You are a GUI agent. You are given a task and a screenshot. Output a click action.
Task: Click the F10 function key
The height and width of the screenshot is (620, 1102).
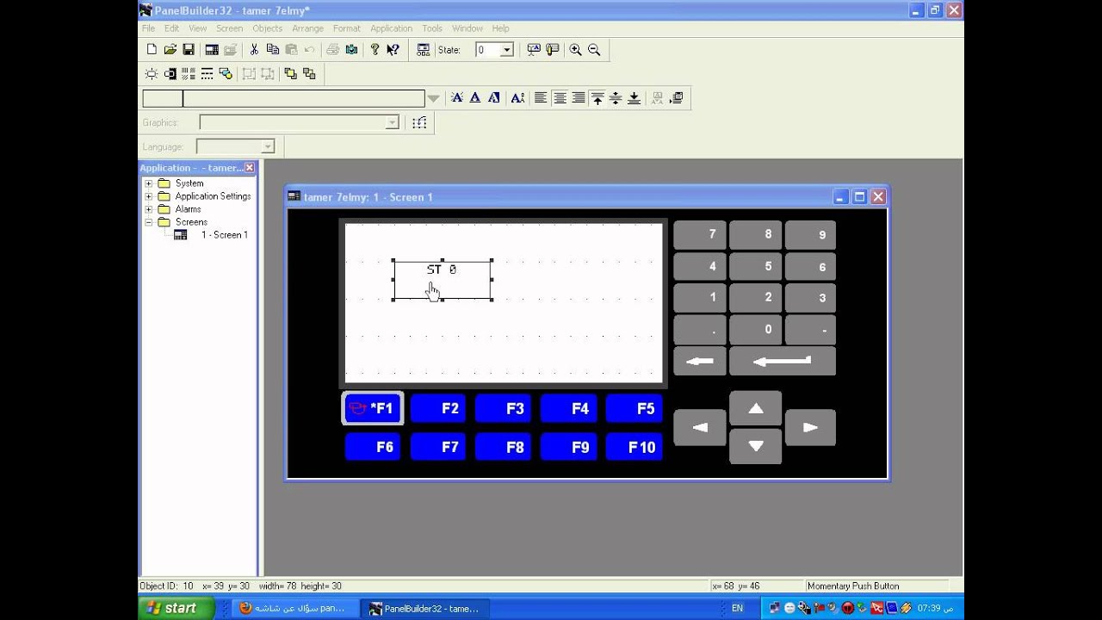[635, 447]
